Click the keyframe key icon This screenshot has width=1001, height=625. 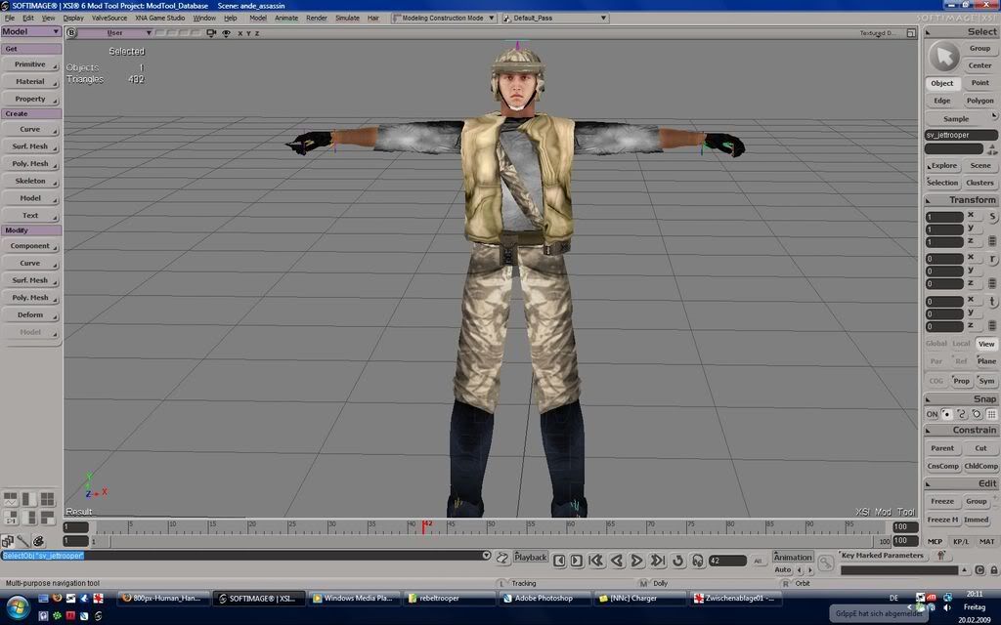pos(825,562)
